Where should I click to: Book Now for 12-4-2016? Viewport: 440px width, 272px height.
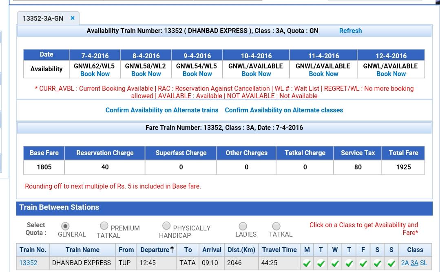pyautogui.click(x=391, y=74)
